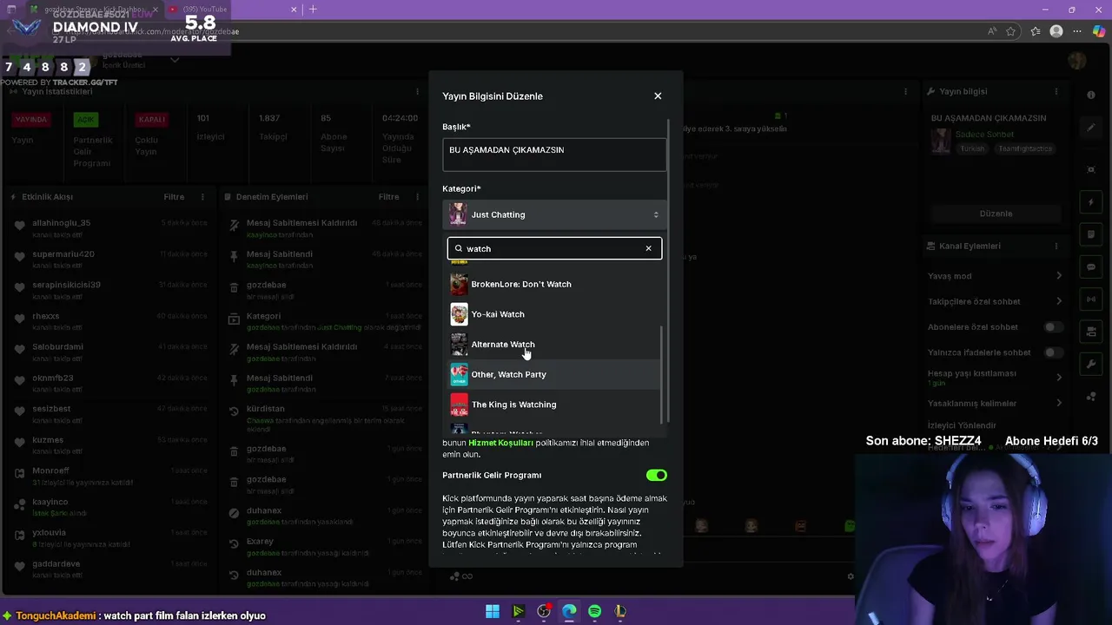
Task: Open Yayın bilgisi panel kebab menu
Action: coord(1056,91)
